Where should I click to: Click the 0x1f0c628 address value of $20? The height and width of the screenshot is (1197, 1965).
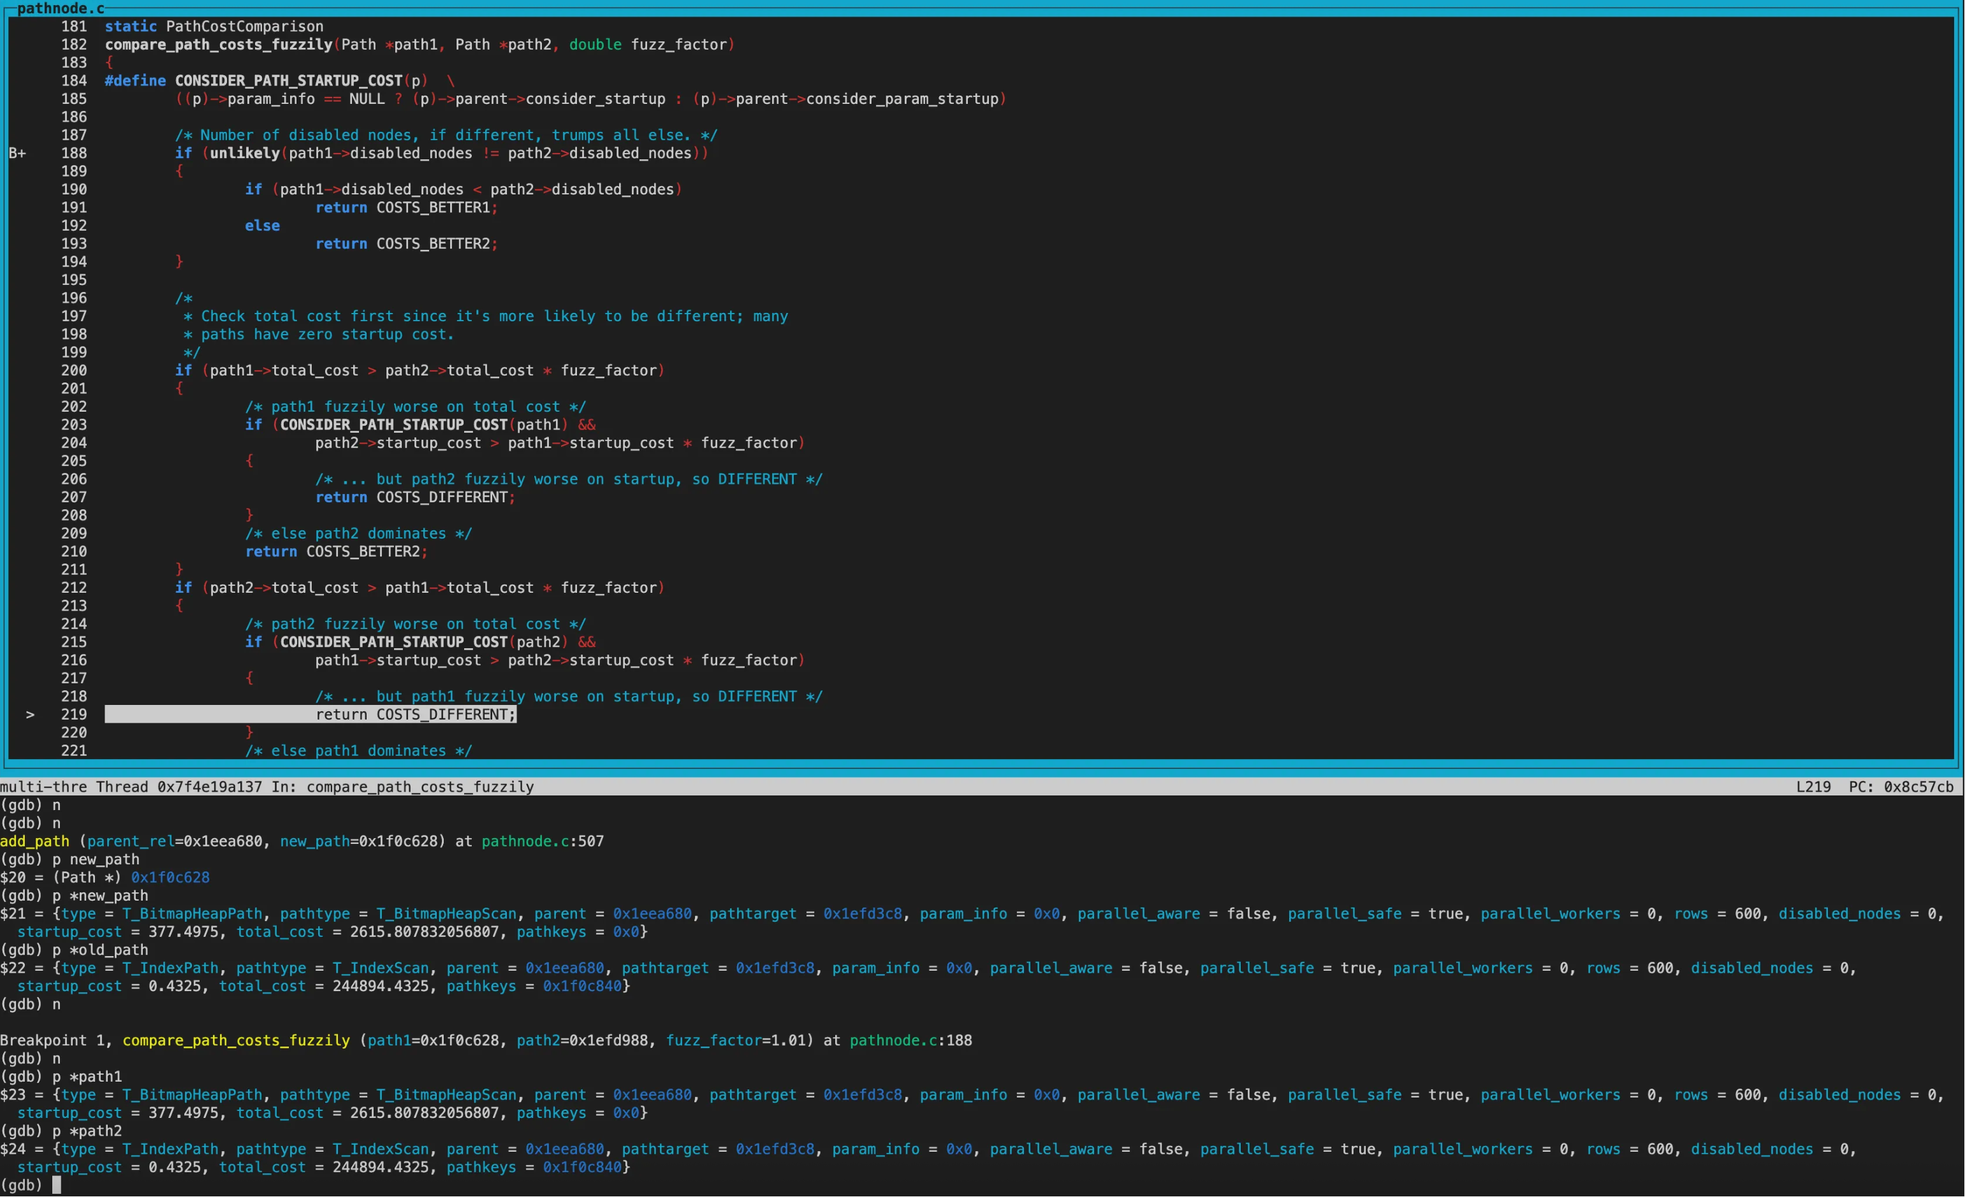pos(170,877)
